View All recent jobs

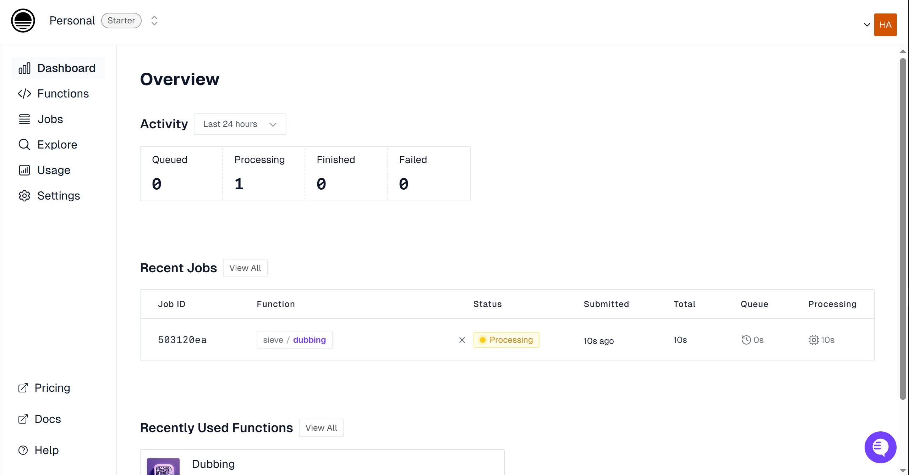point(245,268)
